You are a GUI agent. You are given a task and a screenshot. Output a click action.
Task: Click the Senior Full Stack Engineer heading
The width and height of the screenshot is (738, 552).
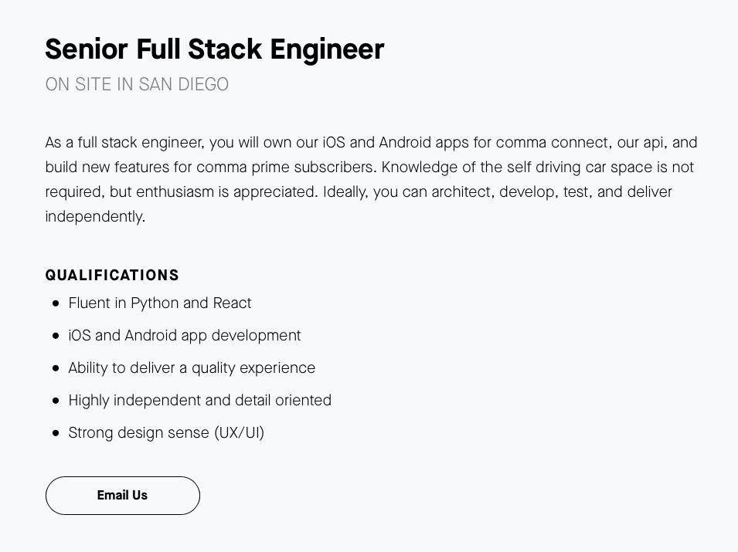coord(214,49)
